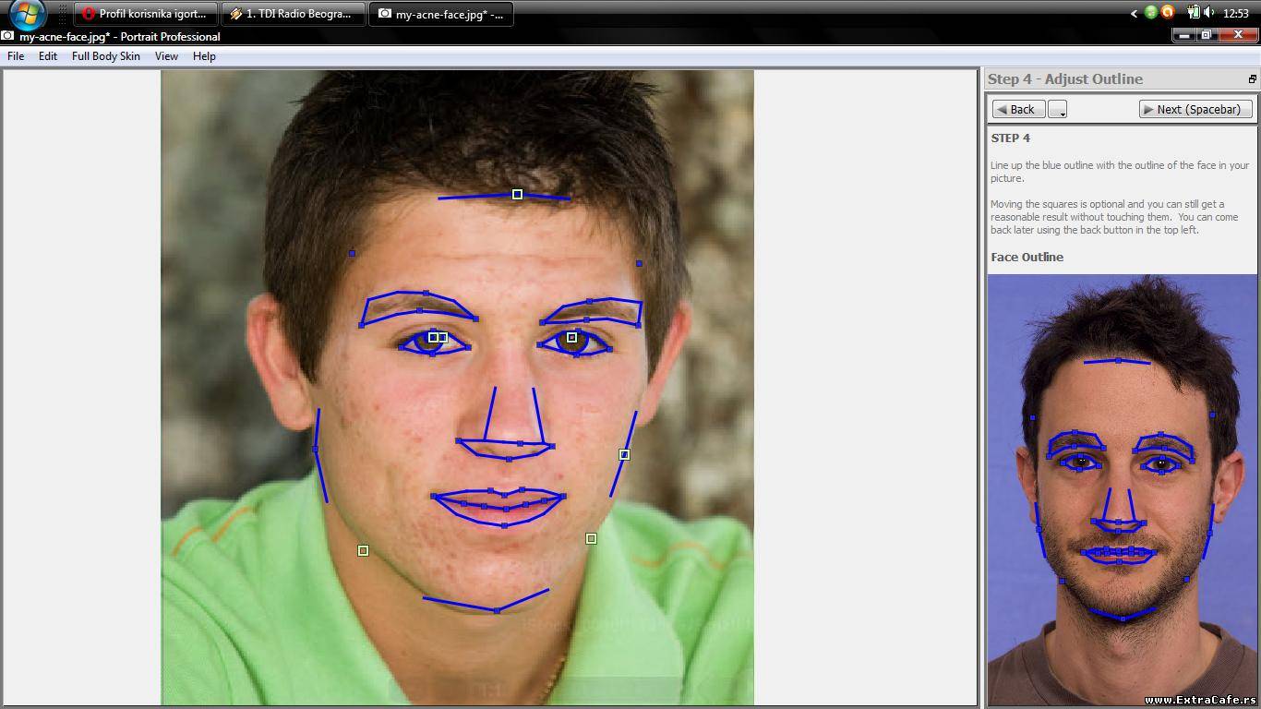
Task: Go Back to the previous step
Action: point(1018,109)
